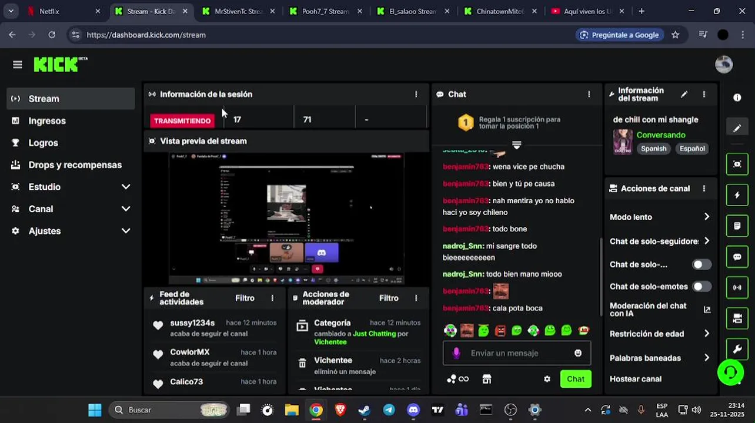Edit stream information with the pencil icon
This screenshot has width=755, height=423.
coord(684,94)
